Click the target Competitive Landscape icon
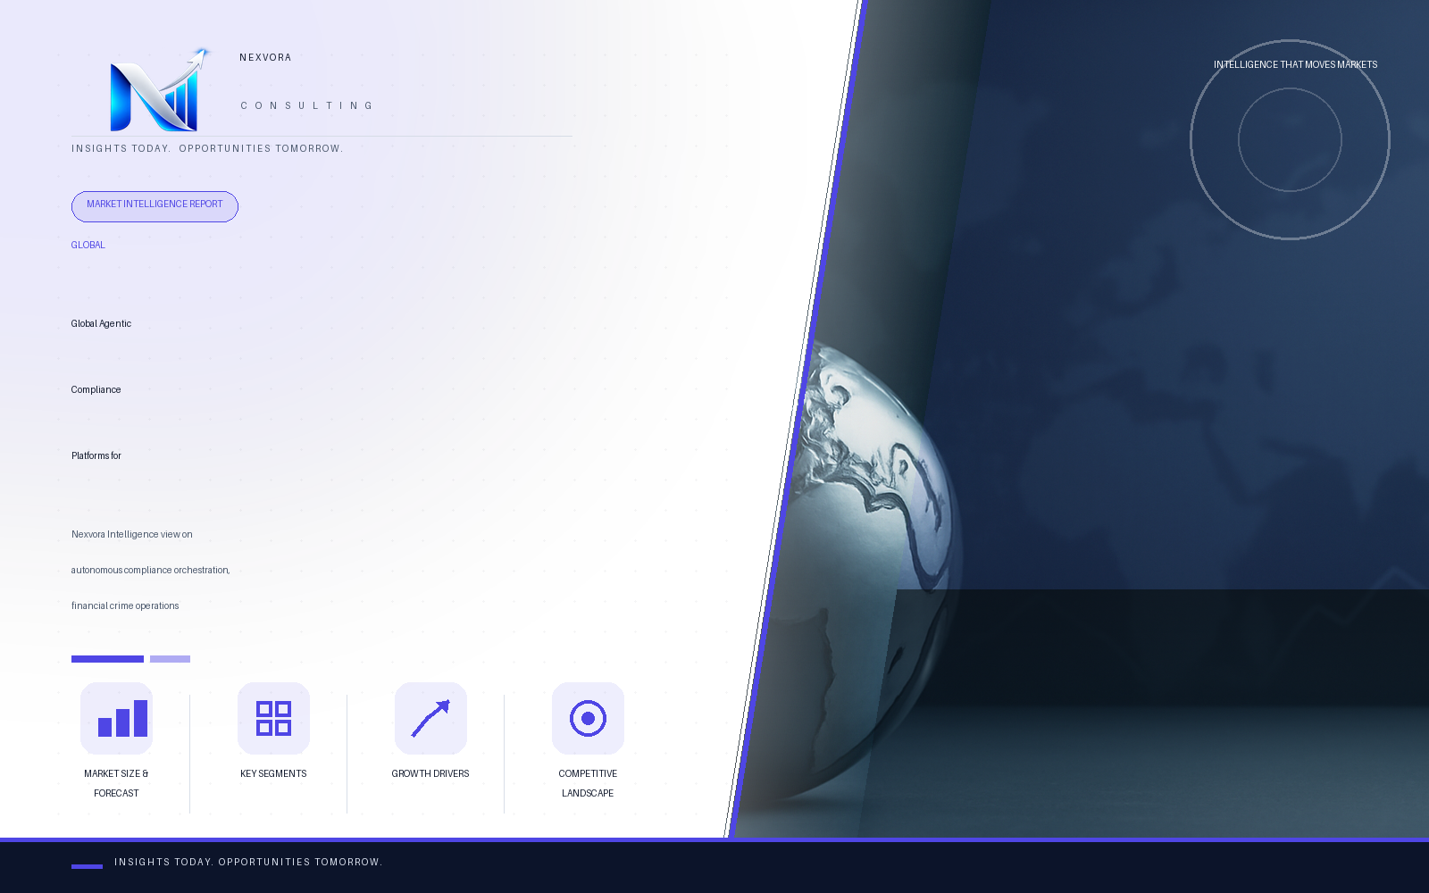The height and width of the screenshot is (893, 1429). tap(588, 718)
